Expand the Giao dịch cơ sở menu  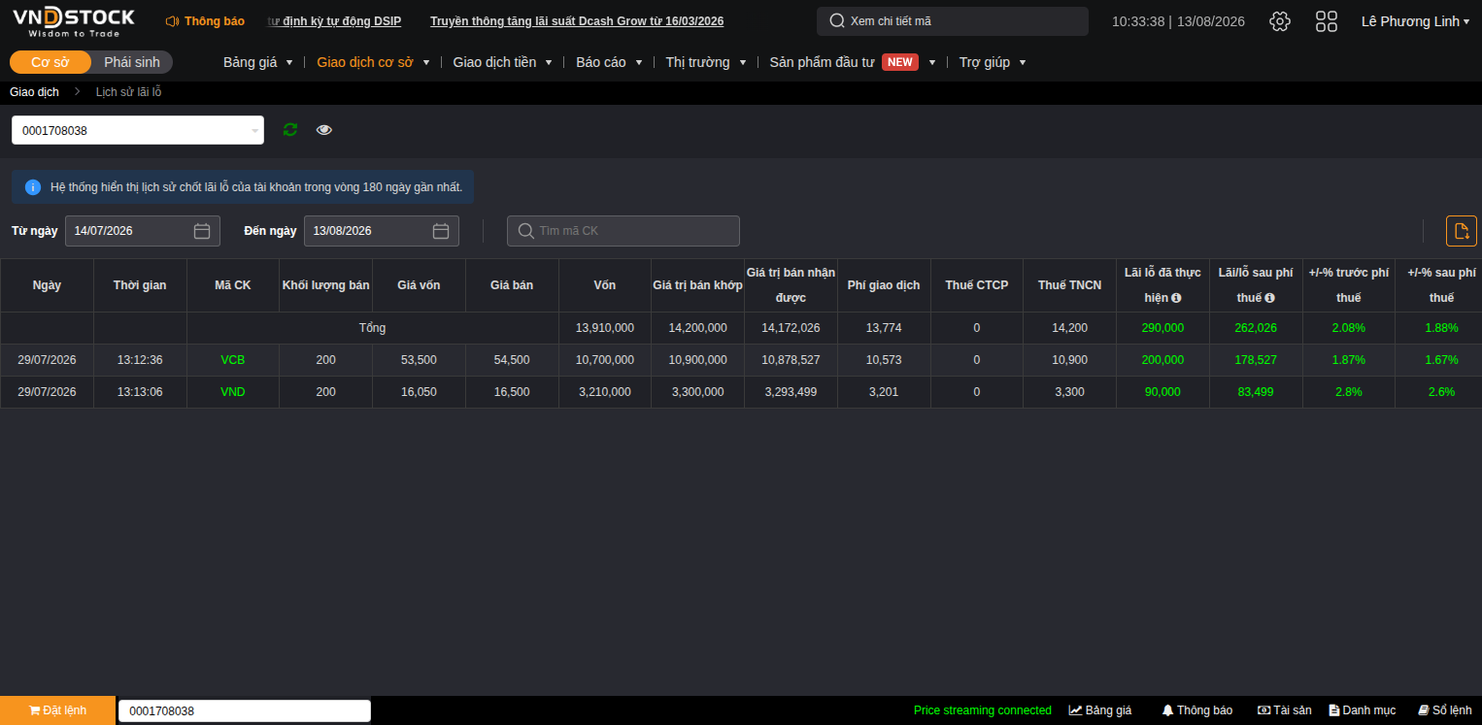coord(373,62)
